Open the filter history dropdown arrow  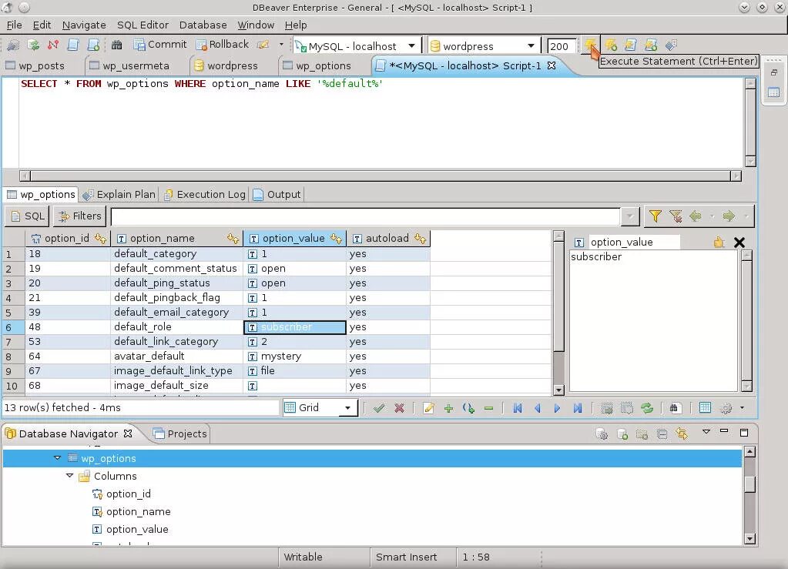pyautogui.click(x=629, y=216)
